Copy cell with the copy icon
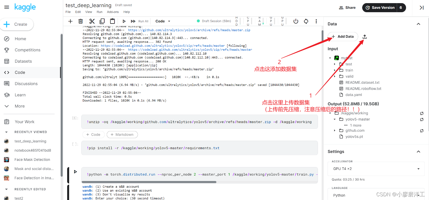 (x=102, y=21)
